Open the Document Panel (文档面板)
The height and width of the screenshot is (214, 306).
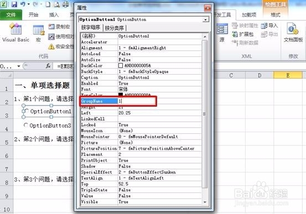point(293,33)
